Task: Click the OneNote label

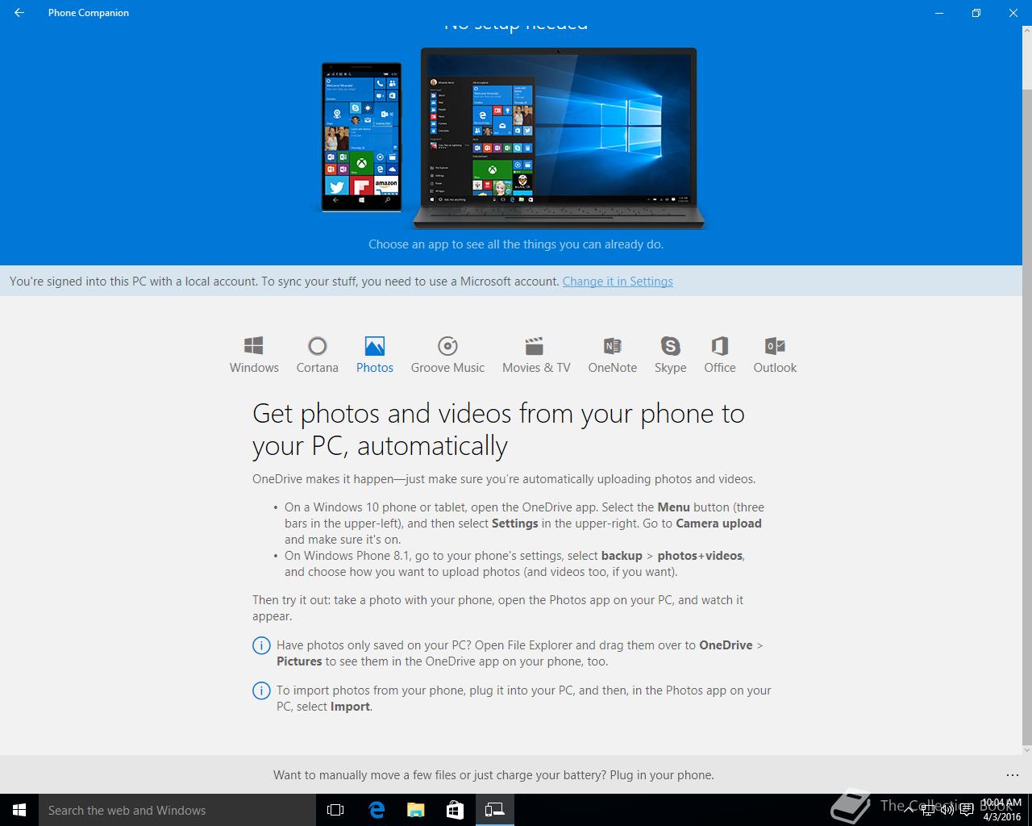Action: 612,368
